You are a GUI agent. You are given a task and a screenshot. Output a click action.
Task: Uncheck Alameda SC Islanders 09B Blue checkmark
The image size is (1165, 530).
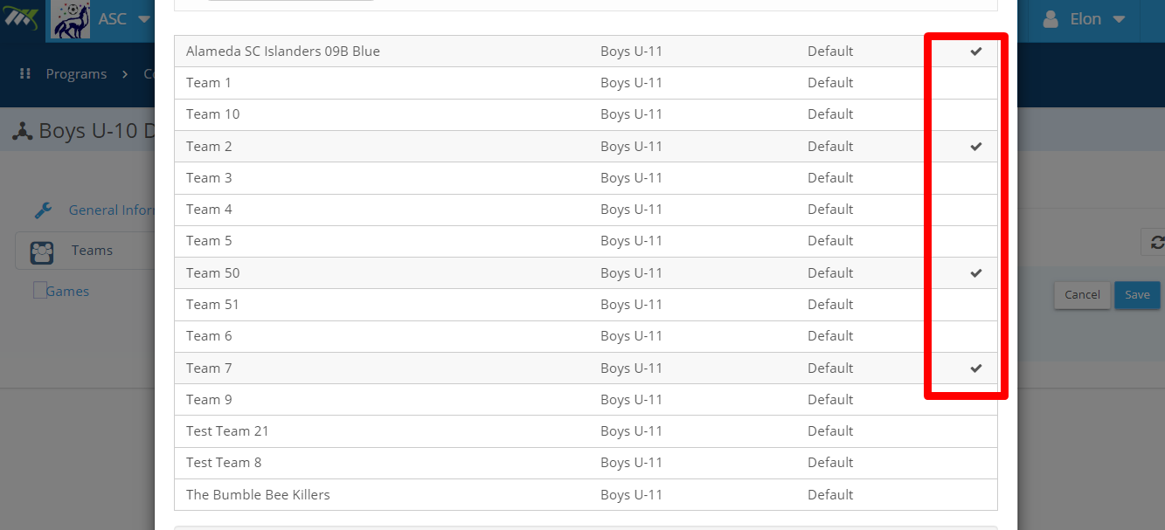coord(976,52)
